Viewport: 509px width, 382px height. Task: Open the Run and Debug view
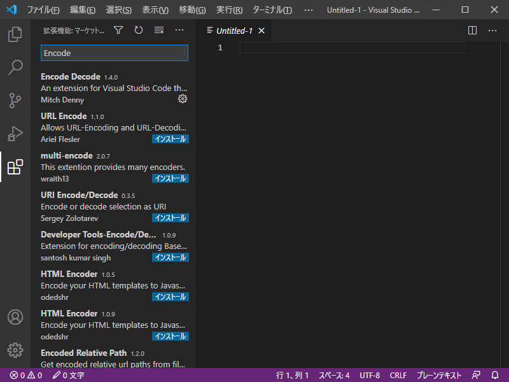[x=15, y=134]
